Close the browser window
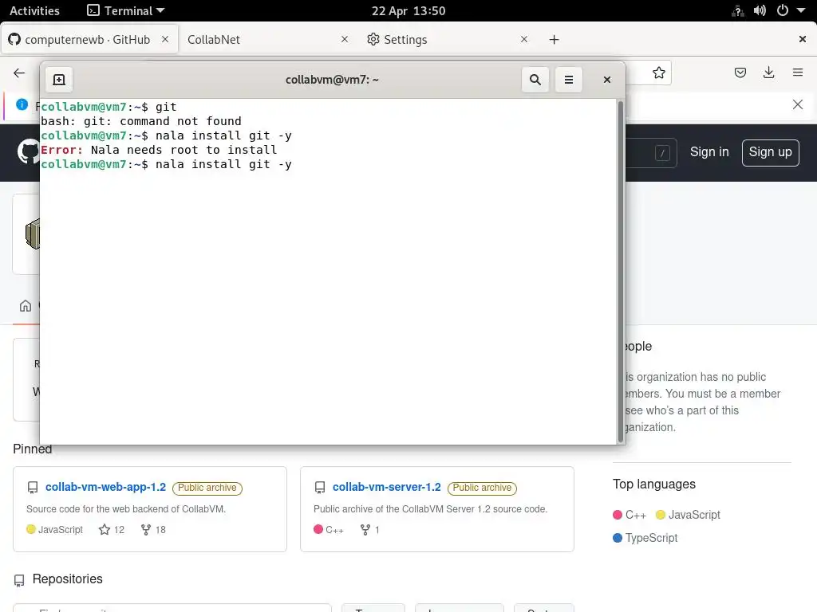The image size is (817, 612). (803, 39)
